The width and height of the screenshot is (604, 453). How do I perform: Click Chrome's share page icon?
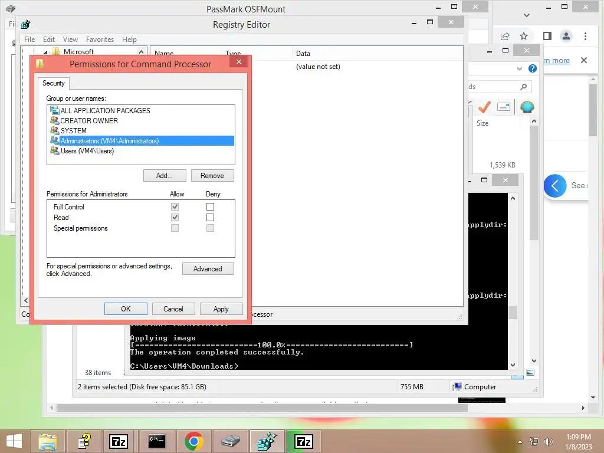(x=505, y=36)
